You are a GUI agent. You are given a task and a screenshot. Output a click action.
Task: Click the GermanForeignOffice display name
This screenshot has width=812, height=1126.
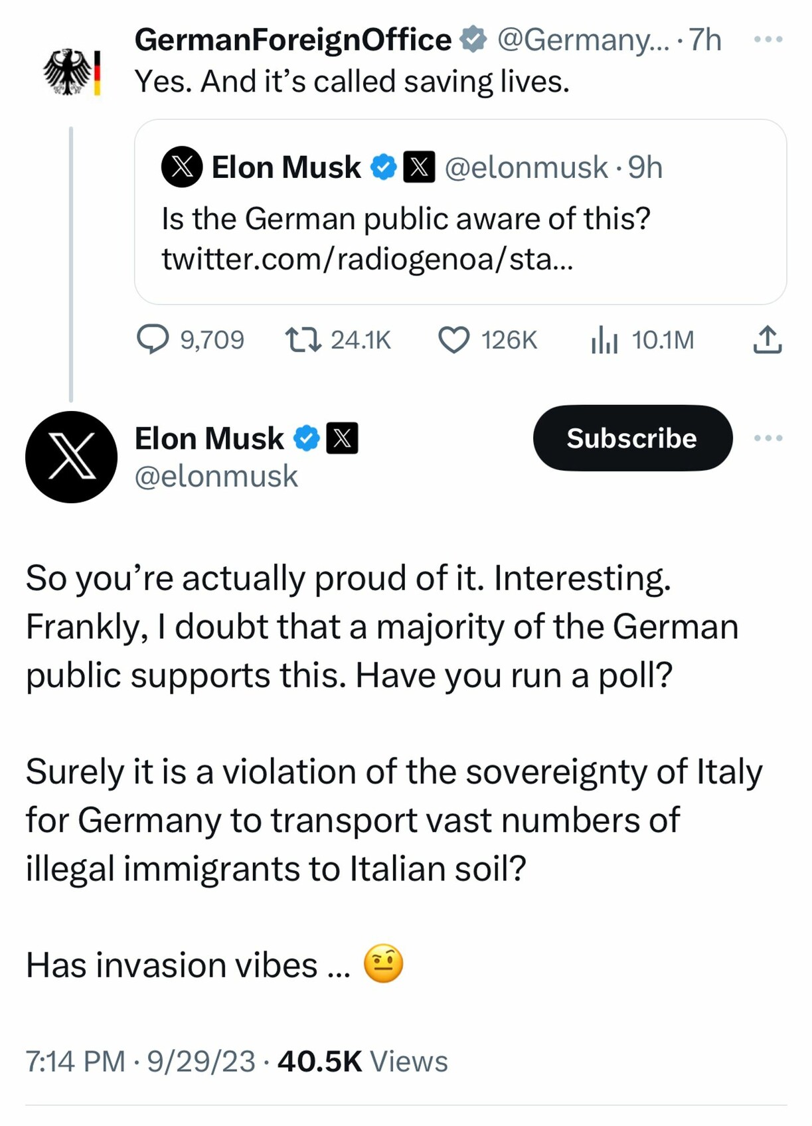293,39
